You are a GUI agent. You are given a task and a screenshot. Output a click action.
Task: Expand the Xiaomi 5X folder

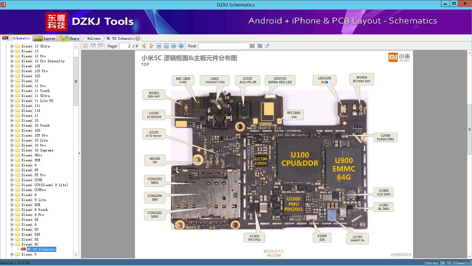click(x=12, y=239)
